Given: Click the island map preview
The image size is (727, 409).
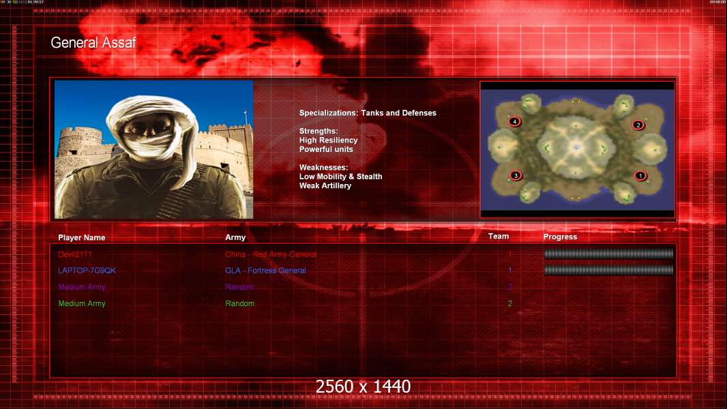Looking at the screenshot, I should click(577, 149).
